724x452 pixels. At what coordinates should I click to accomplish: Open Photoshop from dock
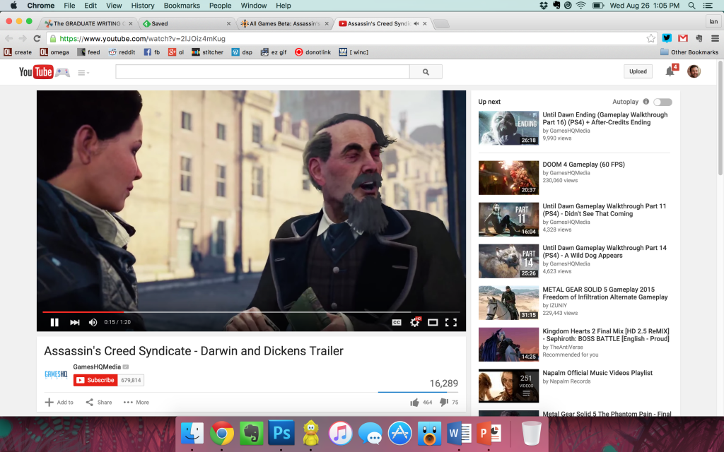pyautogui.click(x=281, y=434)
